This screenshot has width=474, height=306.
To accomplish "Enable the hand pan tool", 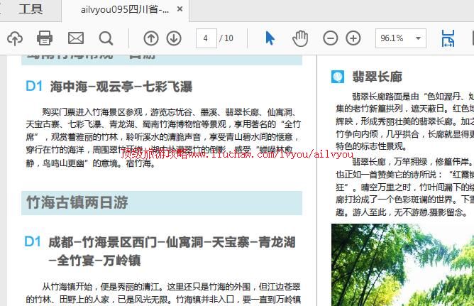I will (x=300, y=38).
